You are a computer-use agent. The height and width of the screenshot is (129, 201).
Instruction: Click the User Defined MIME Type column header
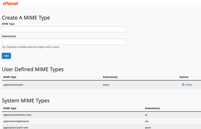pos(10,77)
